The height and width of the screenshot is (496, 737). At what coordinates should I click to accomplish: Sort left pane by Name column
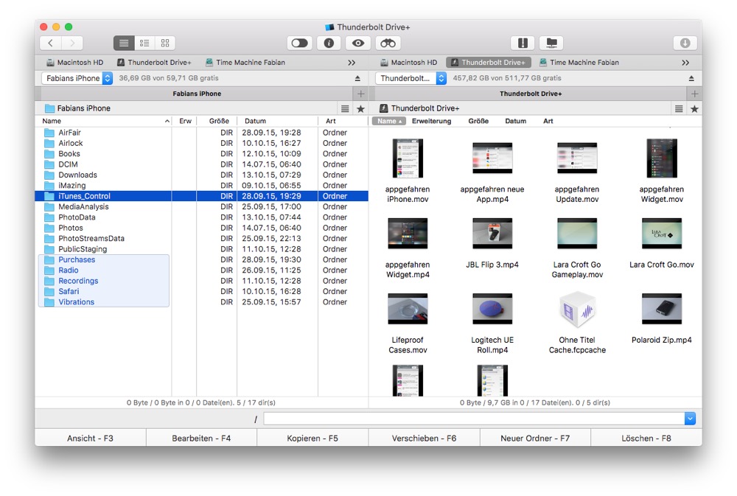(103, 121)
